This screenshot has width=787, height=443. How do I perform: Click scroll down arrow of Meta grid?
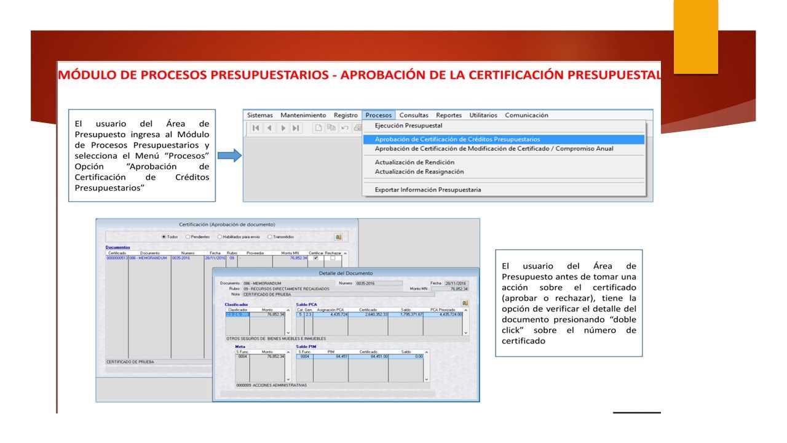[288, 380]
